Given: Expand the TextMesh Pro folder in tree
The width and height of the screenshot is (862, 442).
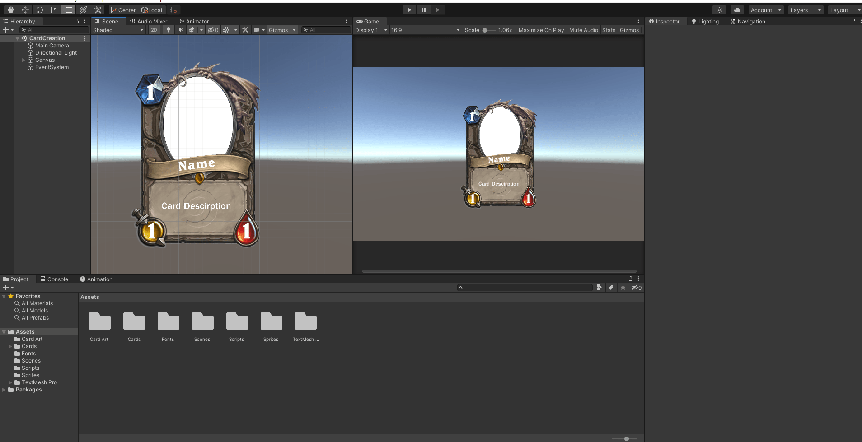Looking at the screenshot, I should pyautogui.click(x=10, y=382).
